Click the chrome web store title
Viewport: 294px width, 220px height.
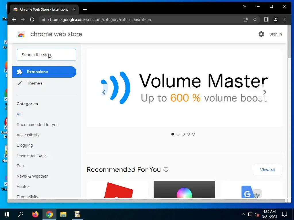pos(56,34)
